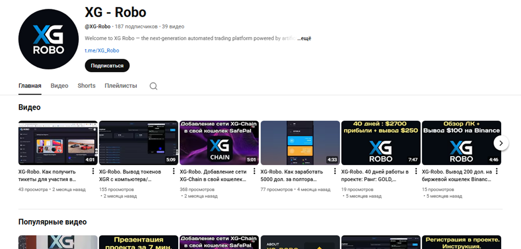Expand channel description with ...ещё
521x249 pixels.
pyautogui.click(x=304, y=38)
